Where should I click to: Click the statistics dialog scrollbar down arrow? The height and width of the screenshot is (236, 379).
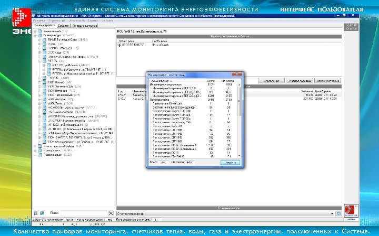(x=240, y=156)
